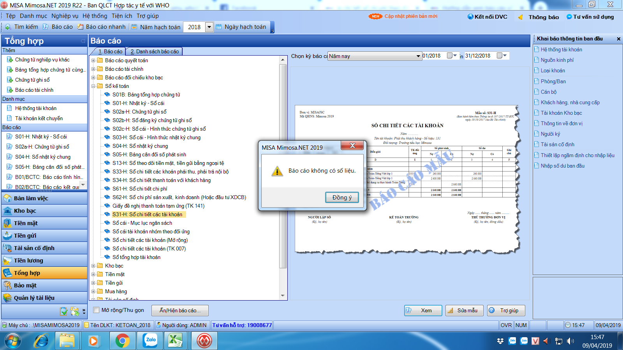Open the Hệ thống menu
This screenshot has width=623, height=350.
[x=95, y=16]
